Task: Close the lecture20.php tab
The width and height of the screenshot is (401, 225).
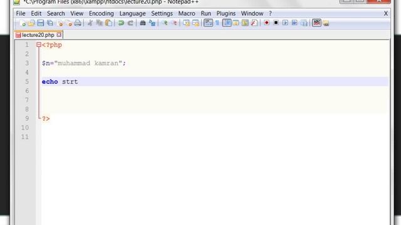Action: pyautogui.click(x=59, y=34)
